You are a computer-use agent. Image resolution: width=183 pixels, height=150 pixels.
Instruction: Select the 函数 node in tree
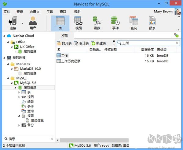click(x=28, y=102)
